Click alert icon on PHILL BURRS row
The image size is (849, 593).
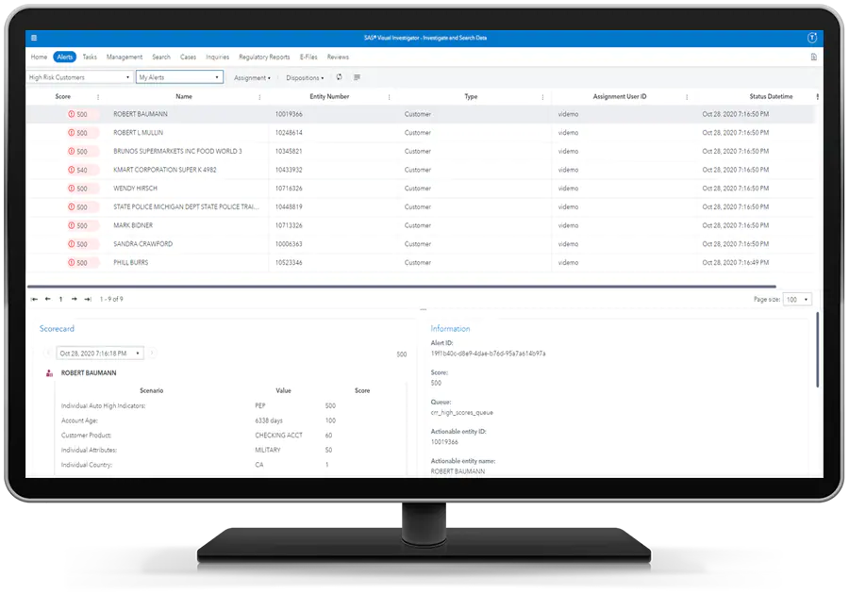(x=71, y=262)
